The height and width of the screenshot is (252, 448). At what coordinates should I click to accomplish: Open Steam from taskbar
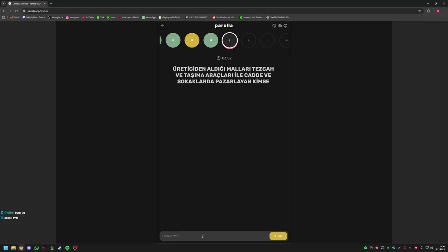59,248
